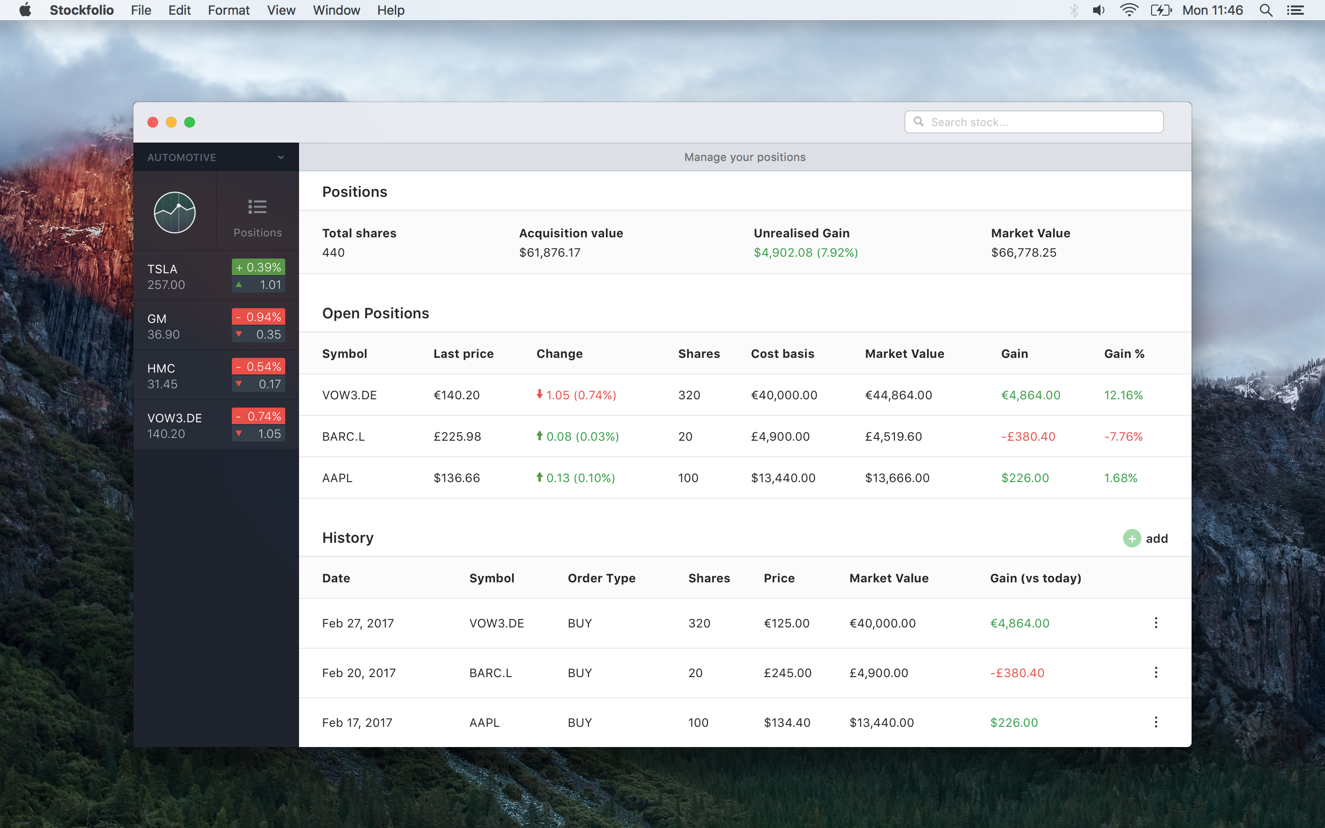Toggle HMC red percent change badge
The height and width of the screenshot is (828, 1325).
pos(259,367)
